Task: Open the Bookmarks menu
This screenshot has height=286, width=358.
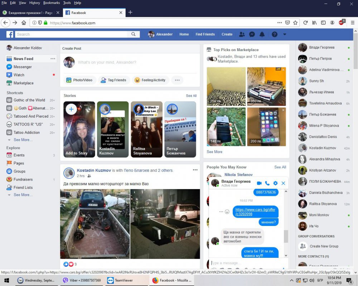Action: tap(51, 2)
